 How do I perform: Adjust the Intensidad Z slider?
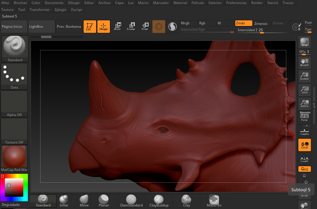[262, 30]
